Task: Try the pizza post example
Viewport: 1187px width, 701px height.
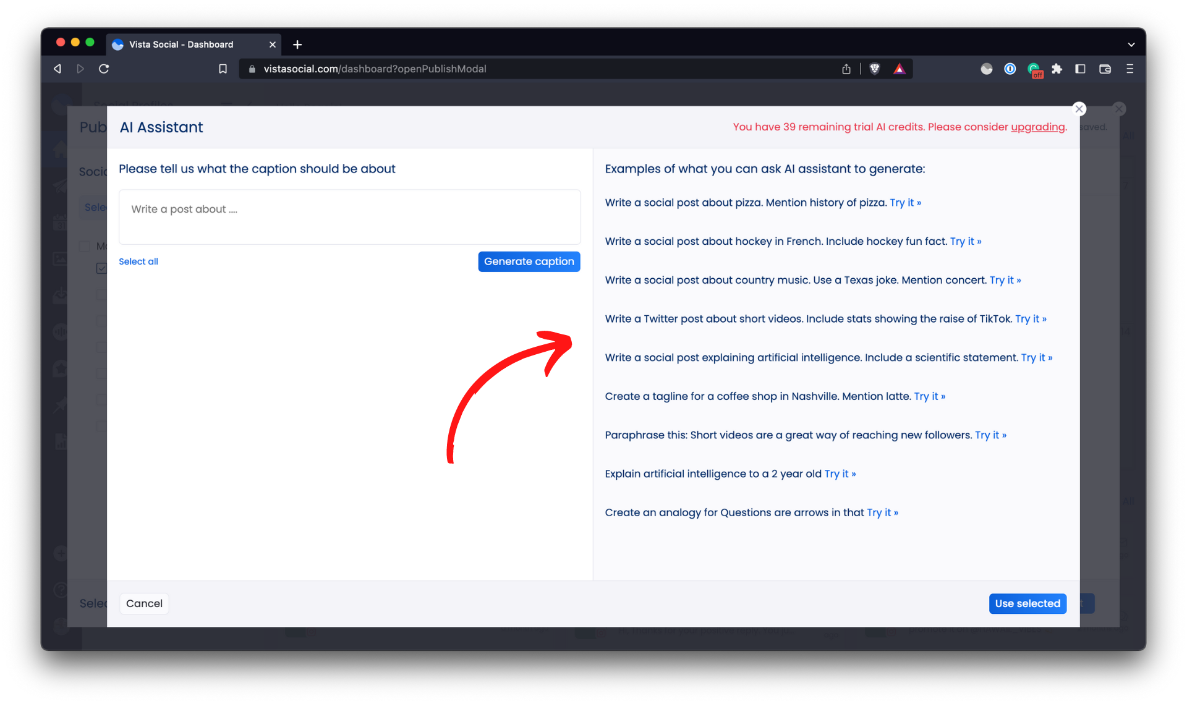Action: pos(905,203)
